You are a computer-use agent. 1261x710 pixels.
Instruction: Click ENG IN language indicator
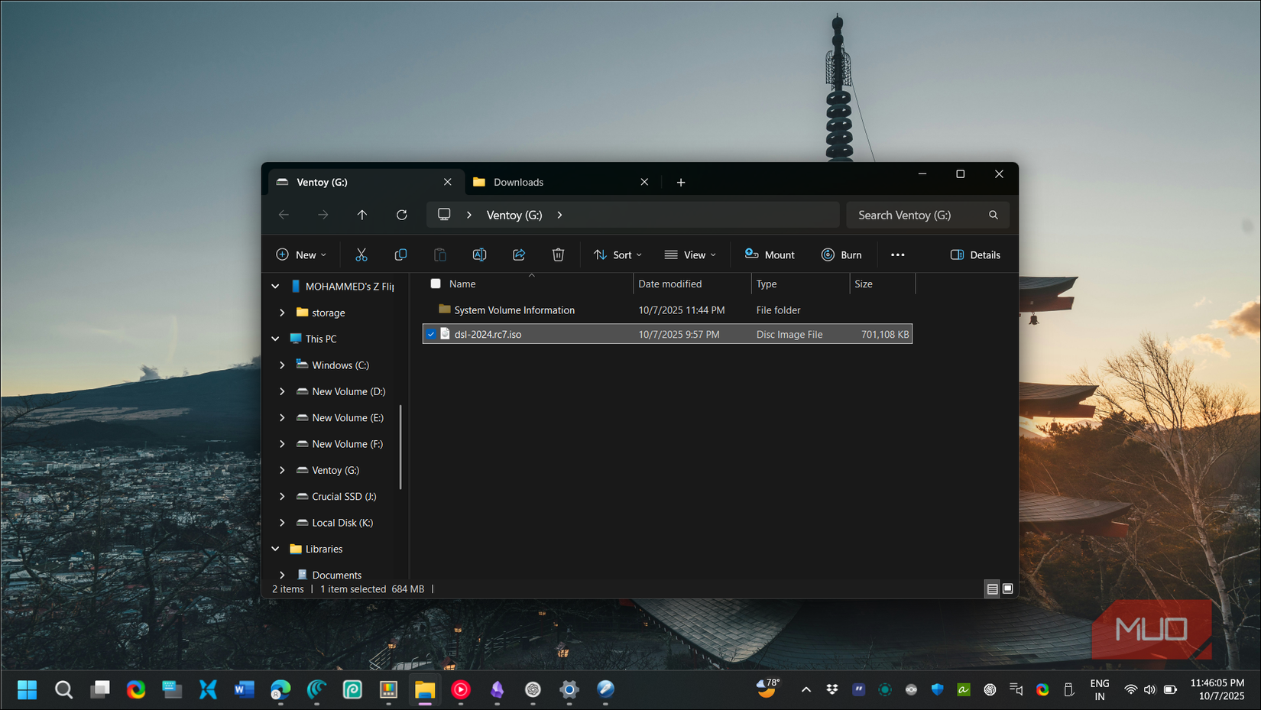[x=1100, y=689]
